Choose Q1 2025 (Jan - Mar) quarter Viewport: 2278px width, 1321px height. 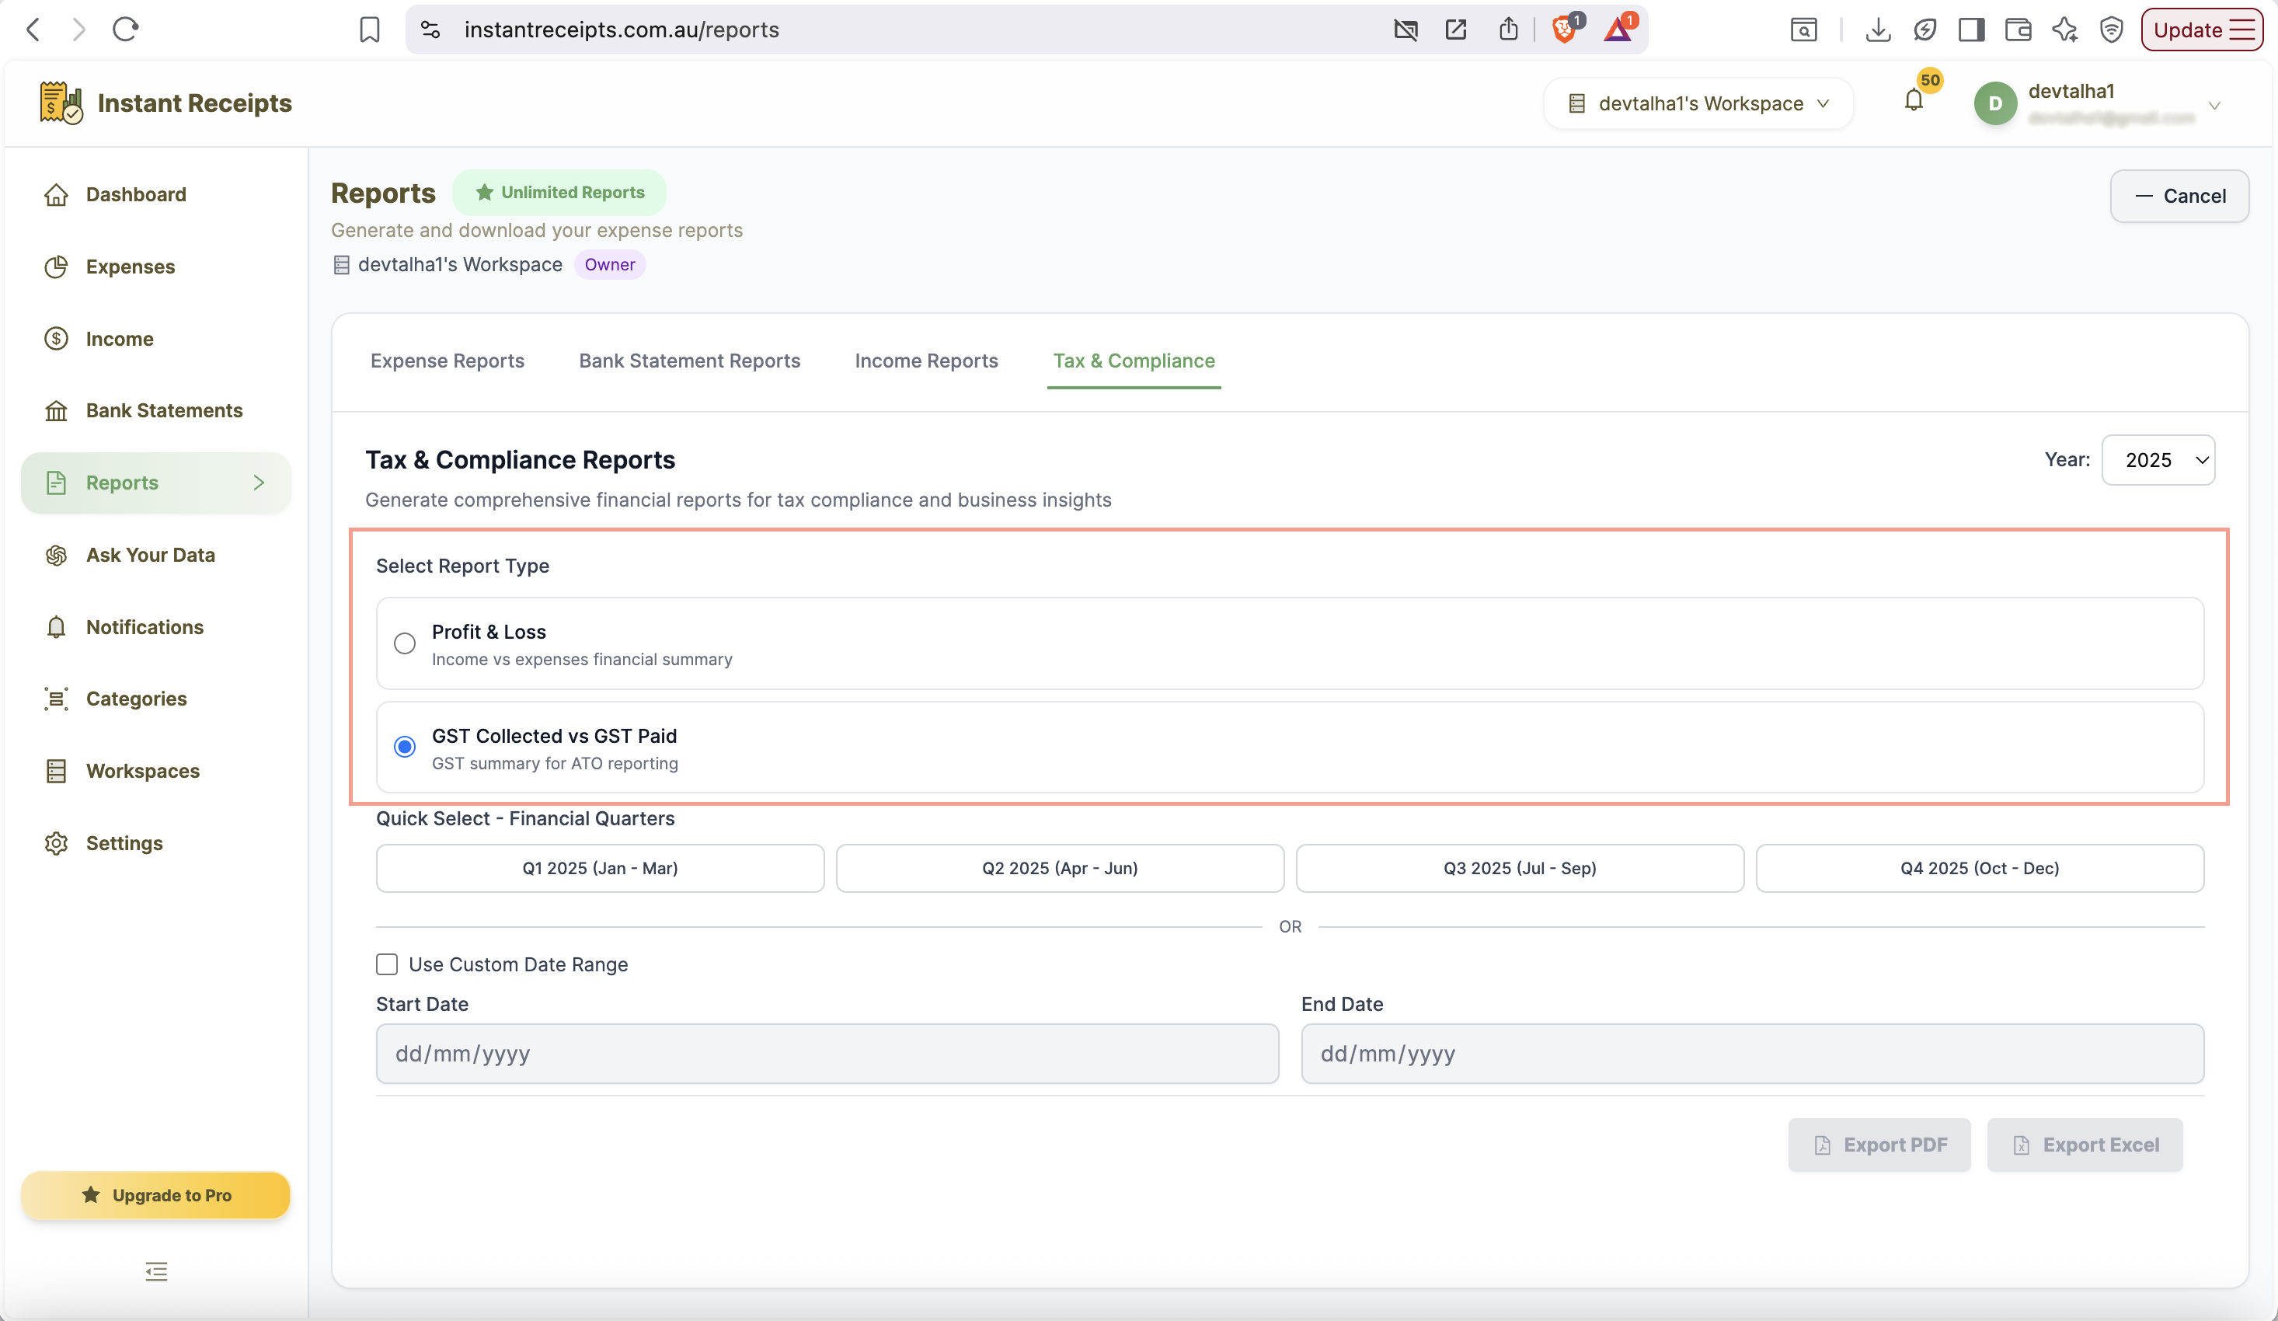pyautogui.click(x=601, y=868)
